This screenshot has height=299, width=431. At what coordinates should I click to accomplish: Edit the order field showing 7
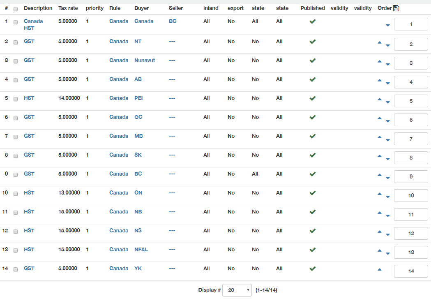[411, 139]
